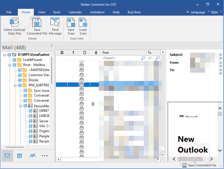
Task: Expand Subject field down arrow
Action: pyautogui.click(x=221, y=58)
